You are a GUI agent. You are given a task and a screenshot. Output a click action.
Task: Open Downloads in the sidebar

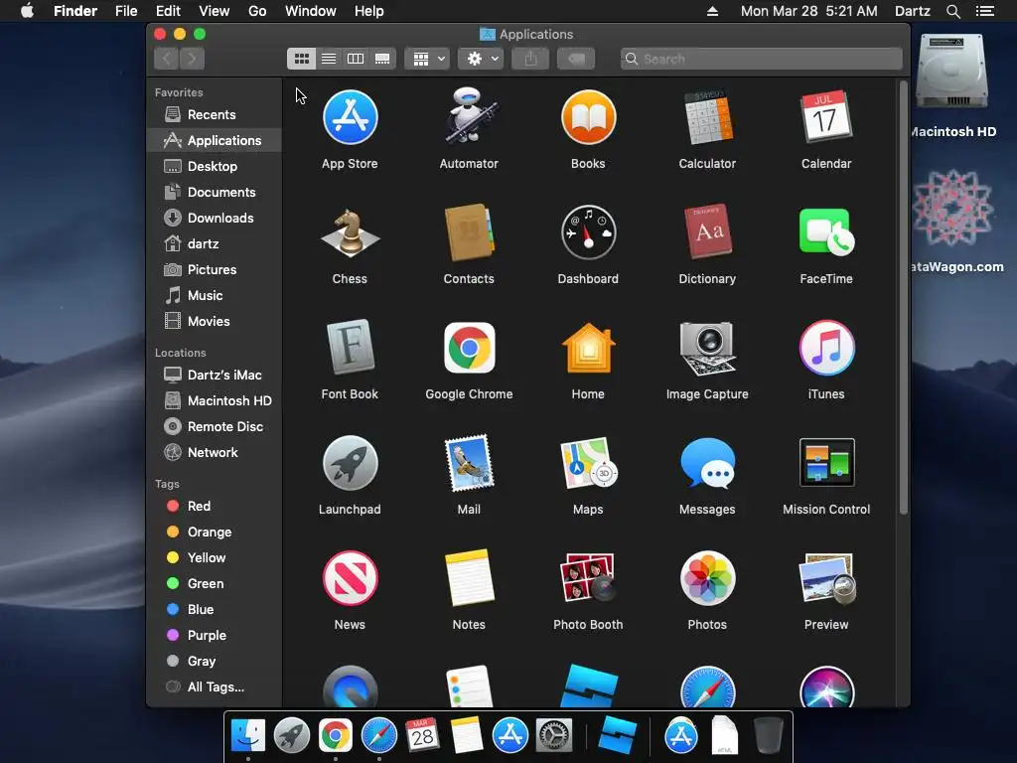(x=215, y=218)
